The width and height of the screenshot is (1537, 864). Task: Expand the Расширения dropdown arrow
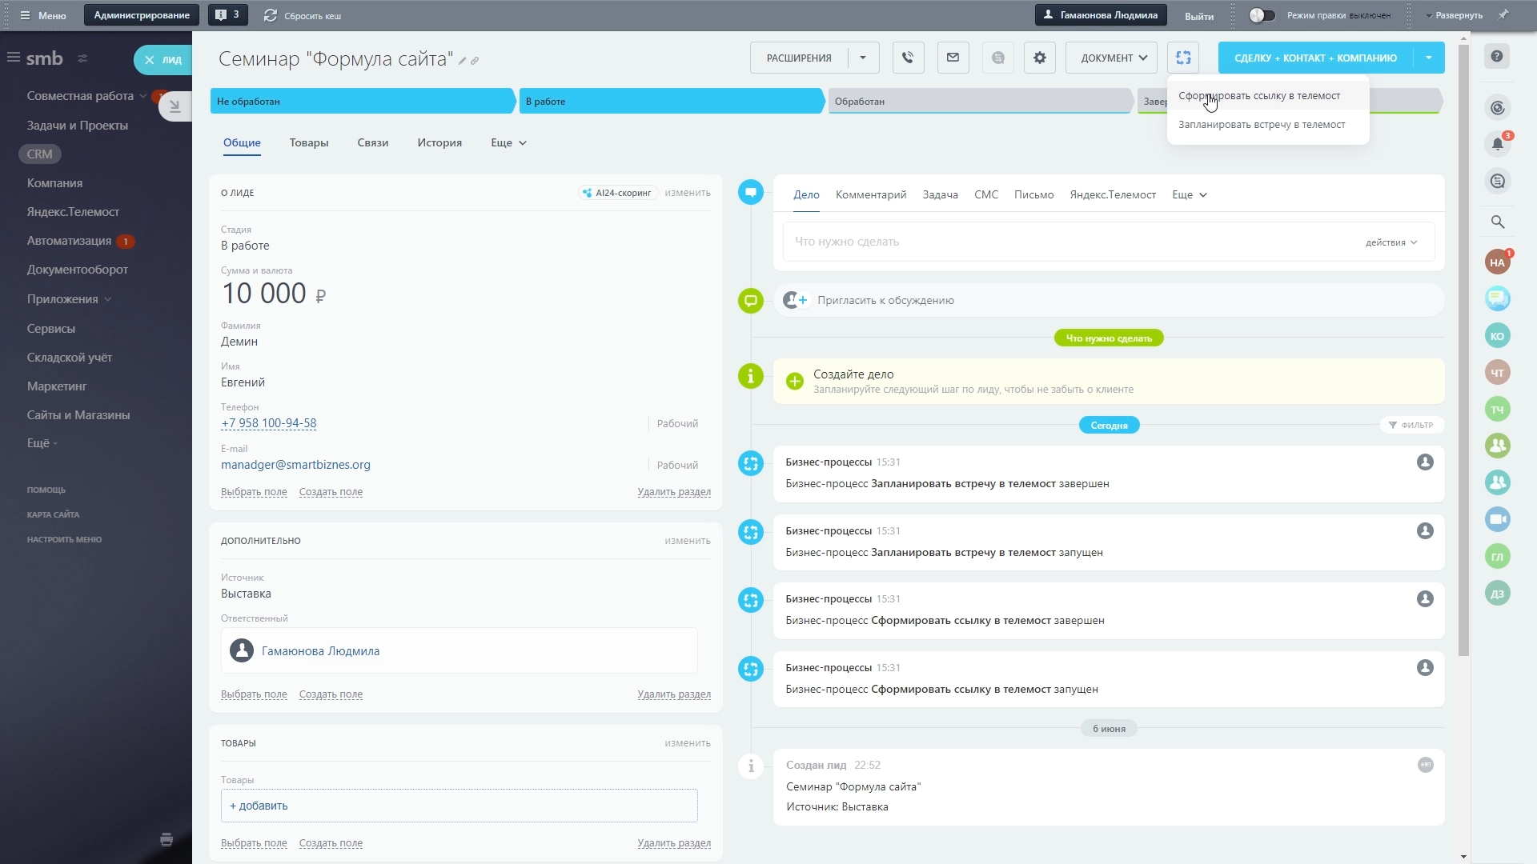[x=863, y=58]
